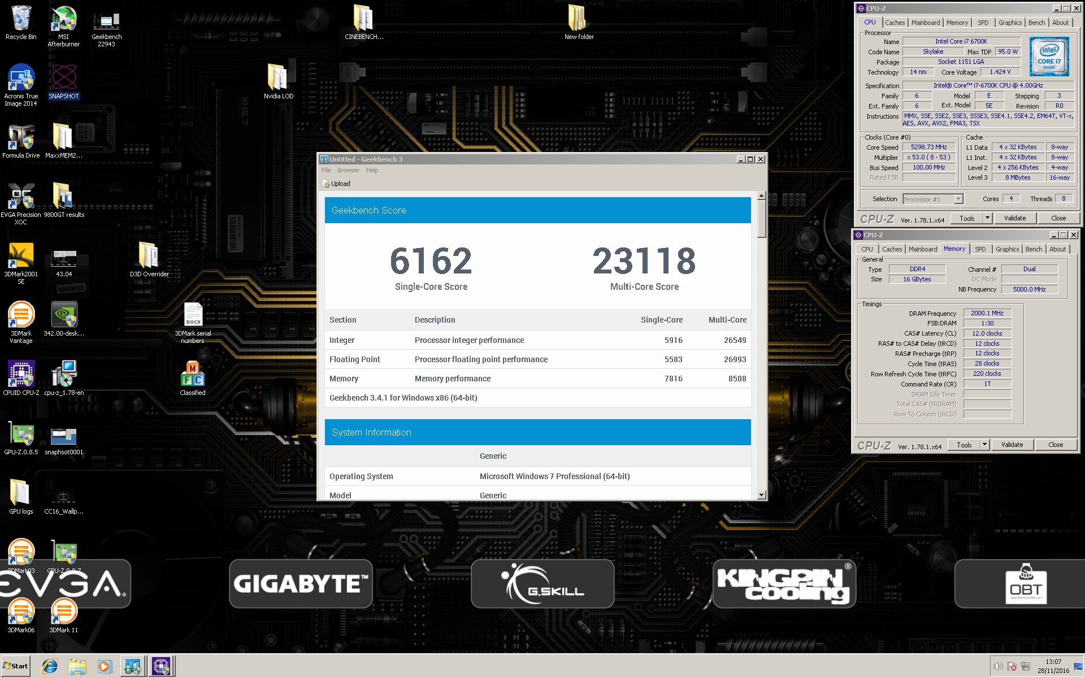The height and width of the screenshot is (678, 1085).
Task: Launch the GPU-Z.0.8.5 icon
Action: pyautogui.click(x=21, y=437)
